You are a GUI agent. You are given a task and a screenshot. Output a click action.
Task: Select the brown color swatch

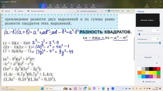coord(158,77)
